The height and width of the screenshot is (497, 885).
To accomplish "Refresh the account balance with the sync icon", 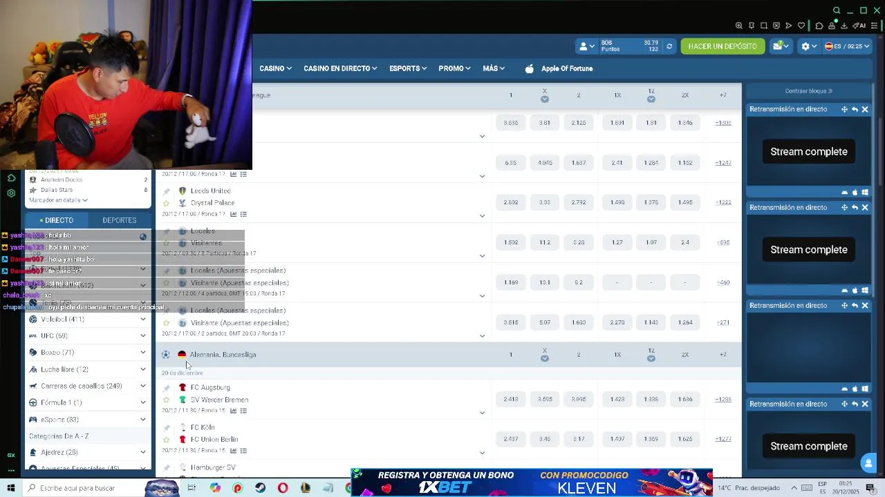I will (x=669, y=46).
